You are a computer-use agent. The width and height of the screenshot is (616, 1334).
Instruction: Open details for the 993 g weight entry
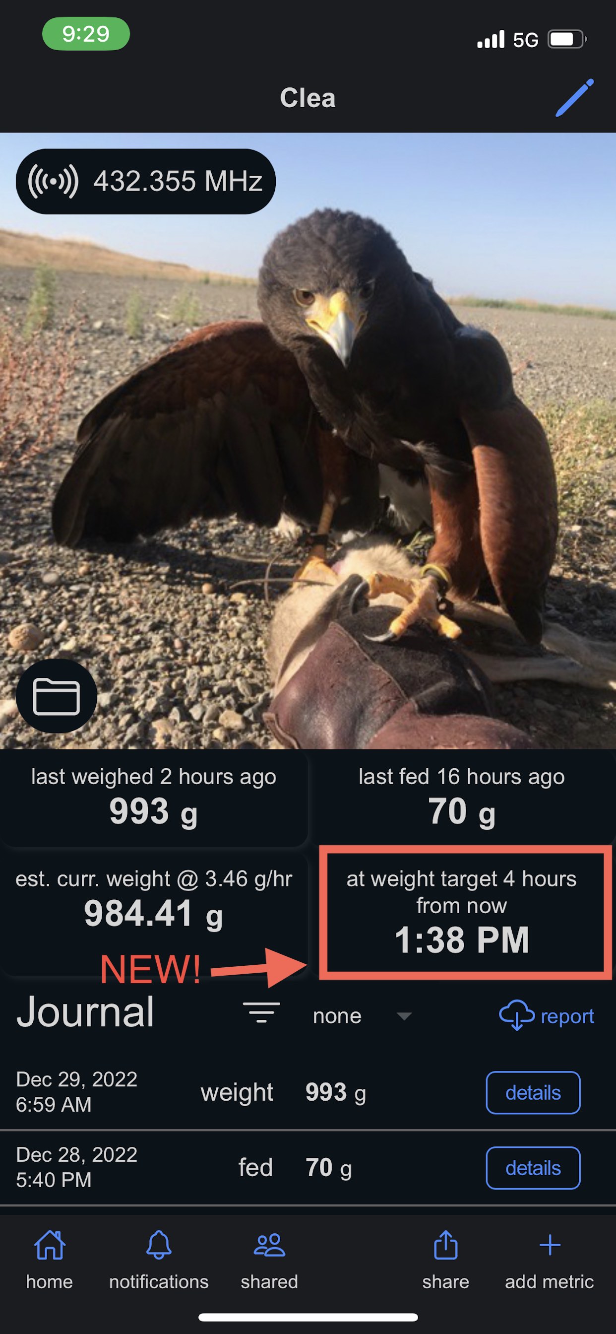pyautogui.click(x=533, y=1093)
